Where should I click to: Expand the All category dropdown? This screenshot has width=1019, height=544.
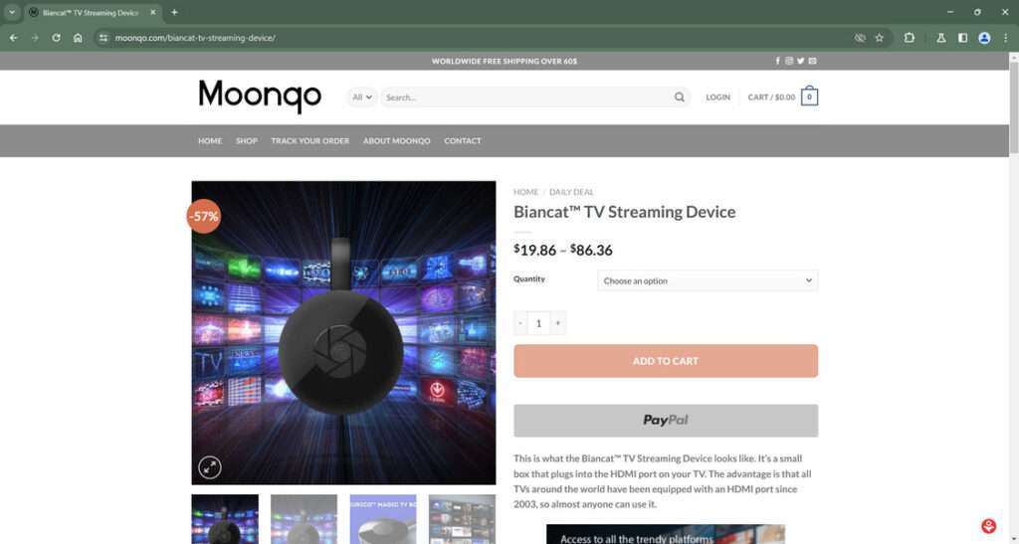pos(362,97)
